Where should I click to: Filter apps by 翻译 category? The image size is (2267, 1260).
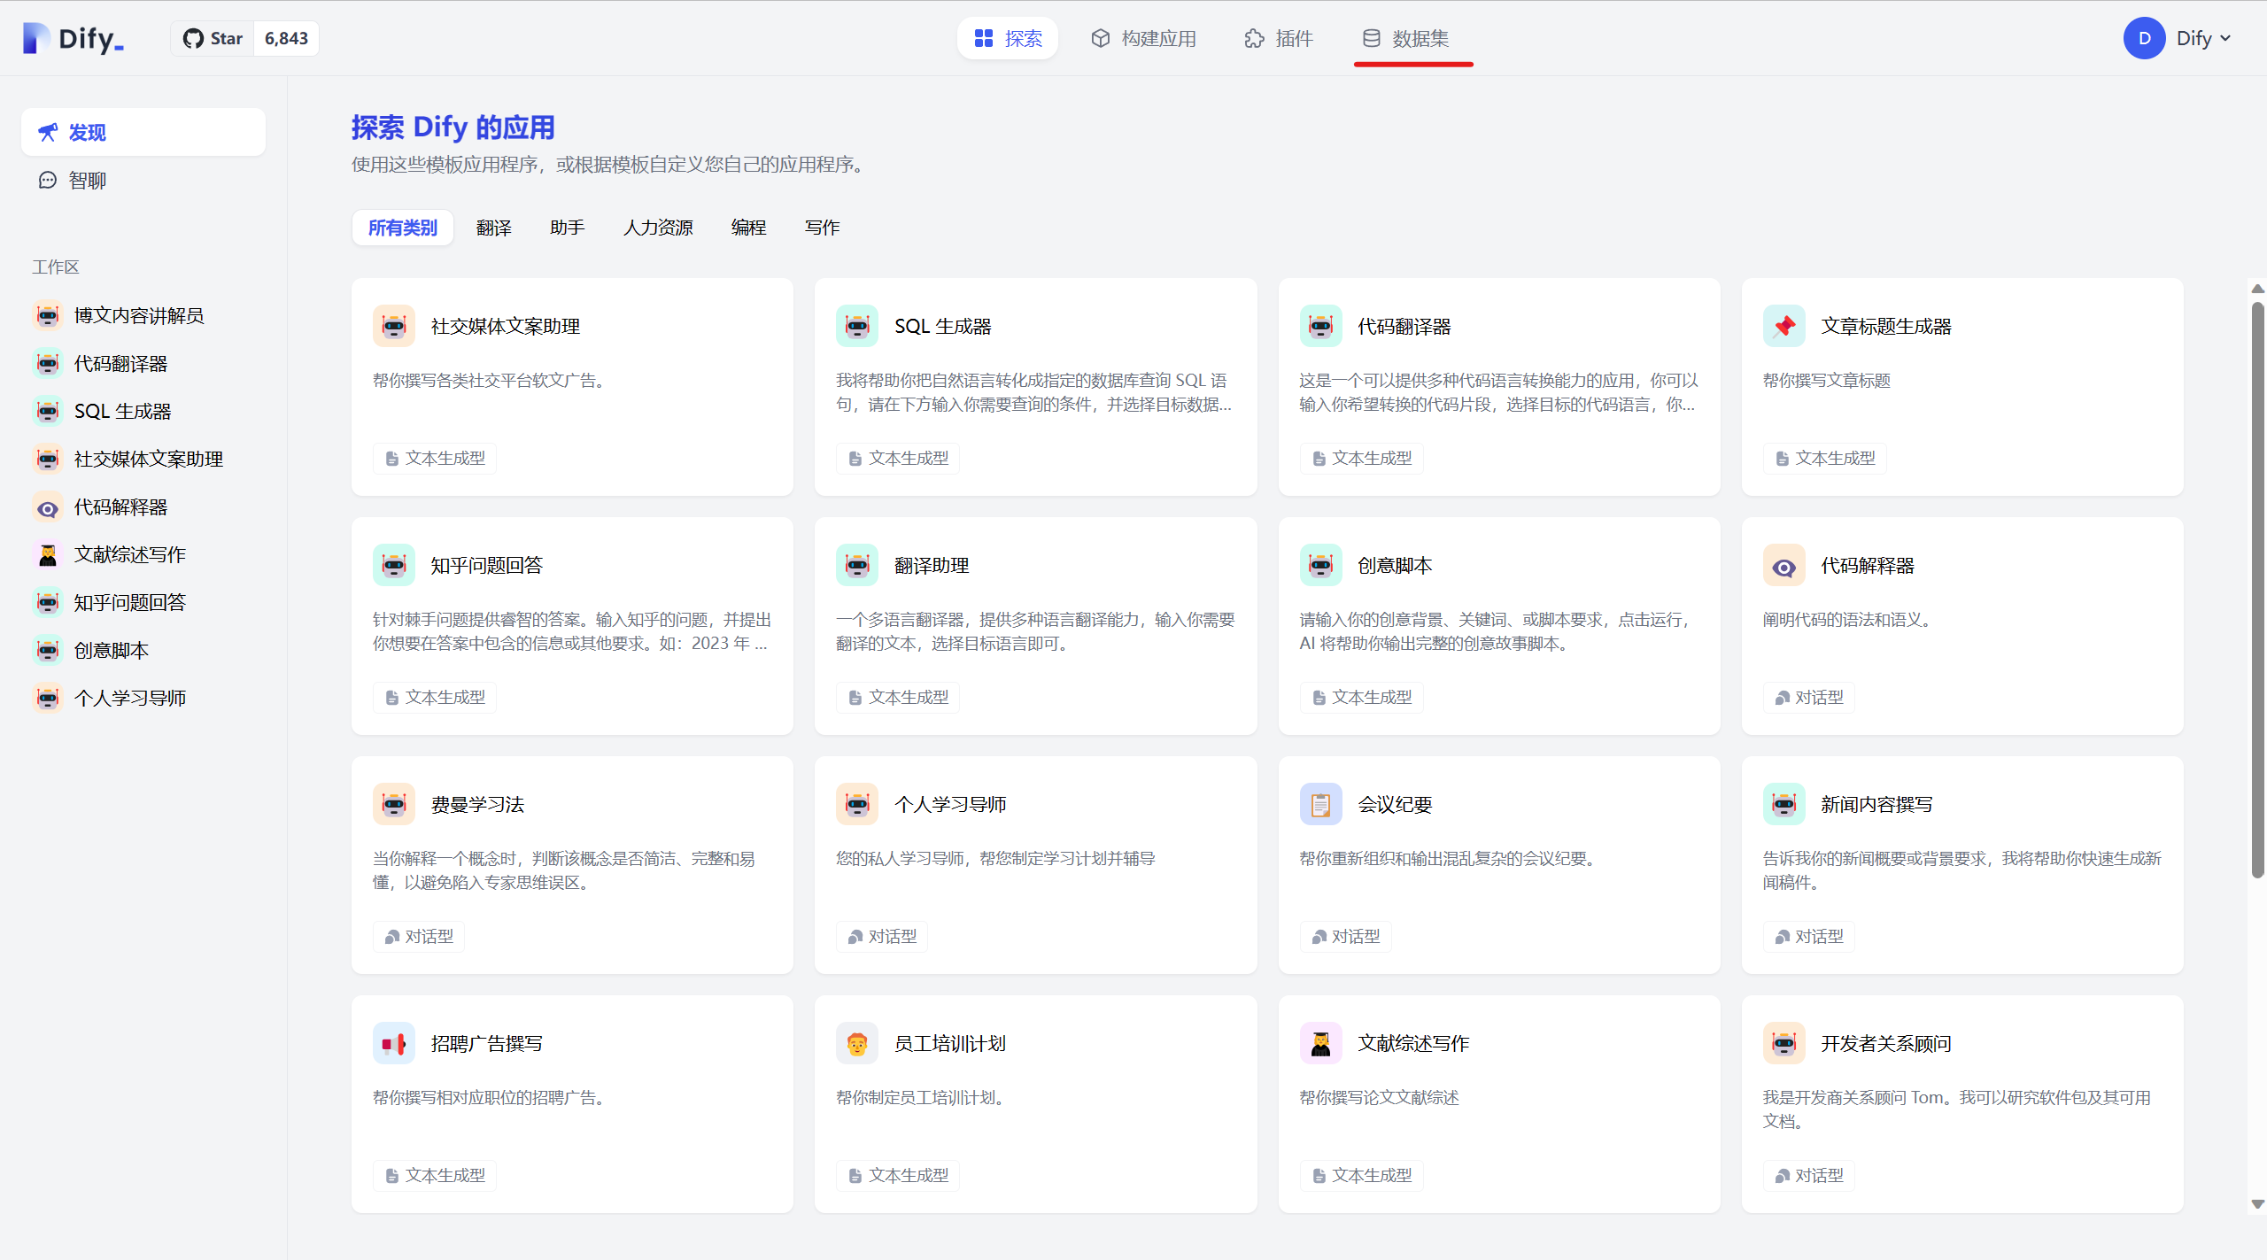click(x=493, y=228)
